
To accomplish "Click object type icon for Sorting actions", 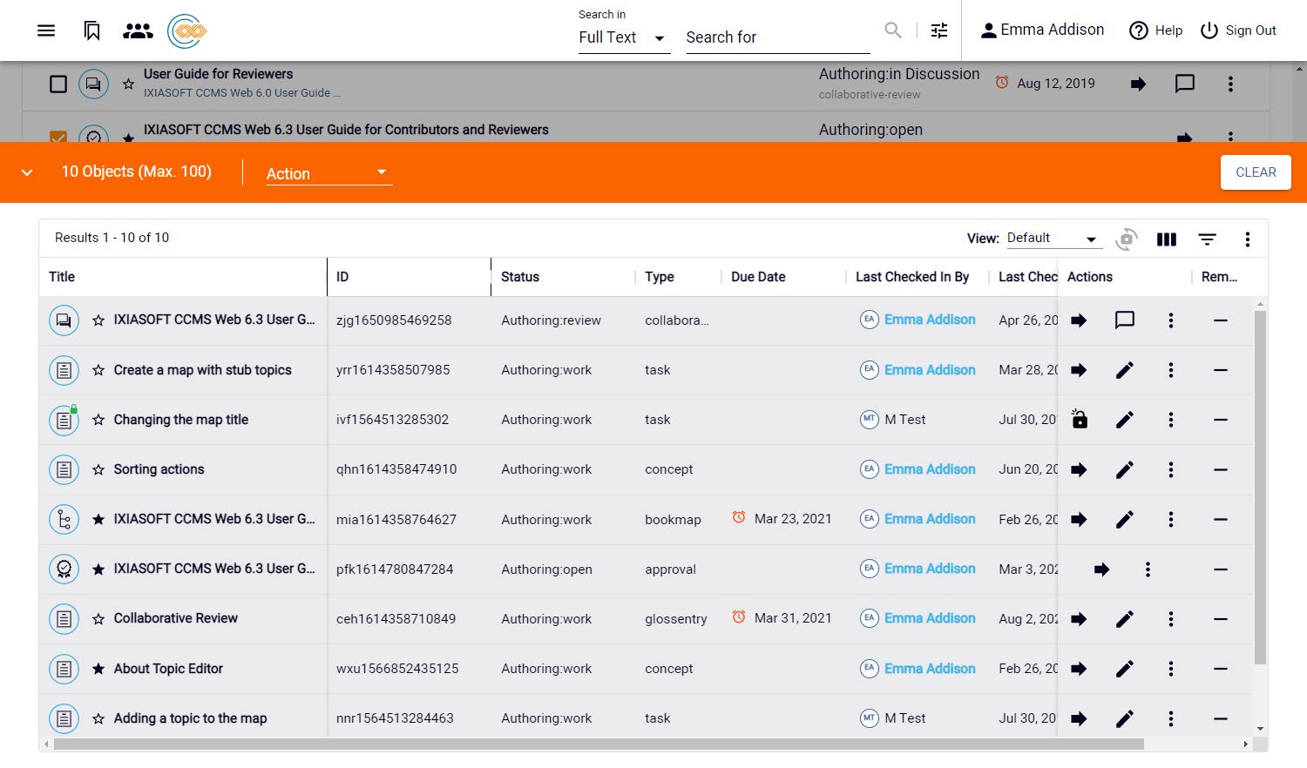I will [64, 469].
